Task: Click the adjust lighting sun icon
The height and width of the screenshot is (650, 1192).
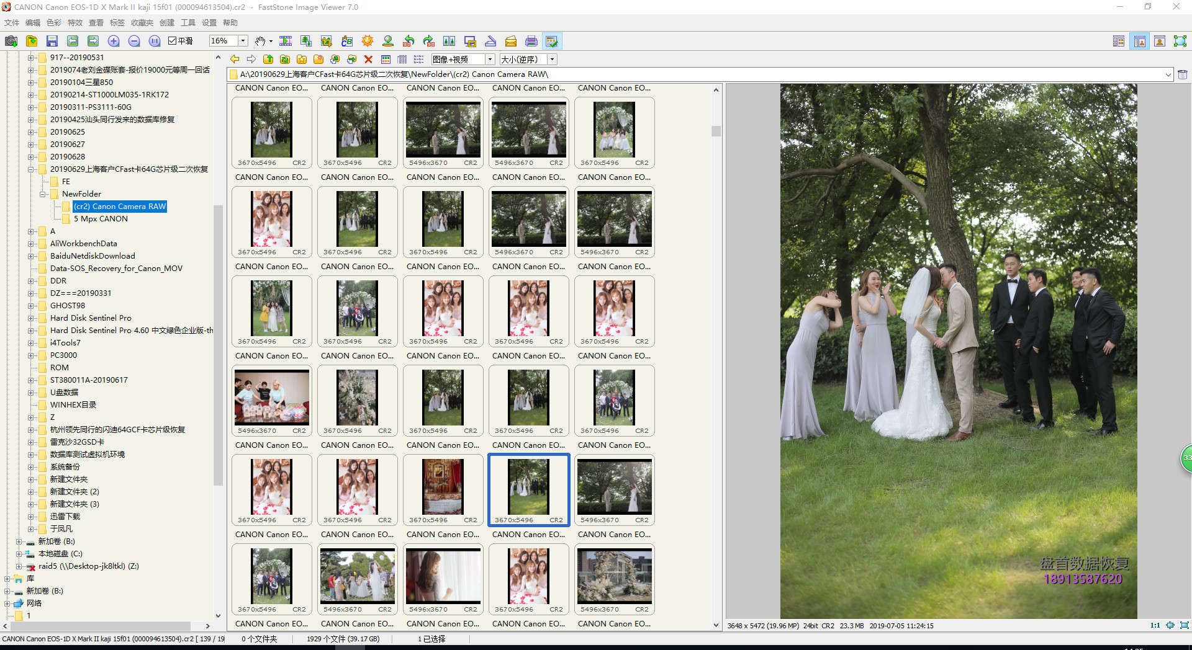Action: point(368,41)
